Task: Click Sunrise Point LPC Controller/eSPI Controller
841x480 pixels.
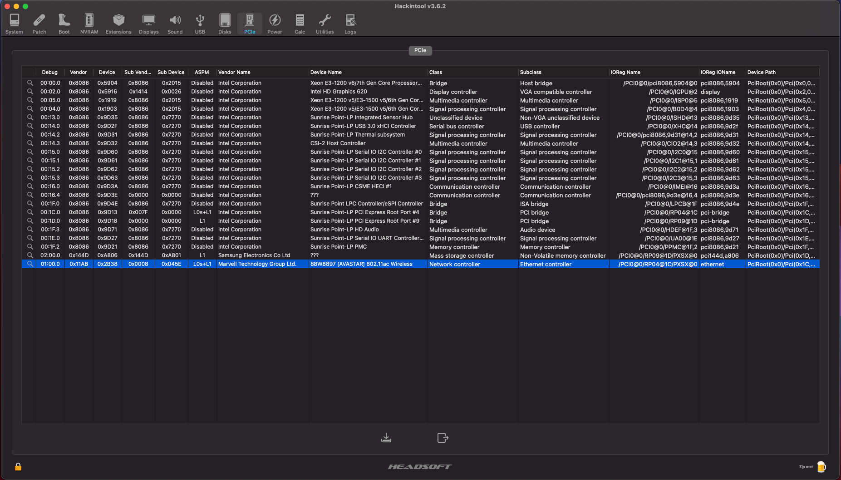Action: pos(367,204)
